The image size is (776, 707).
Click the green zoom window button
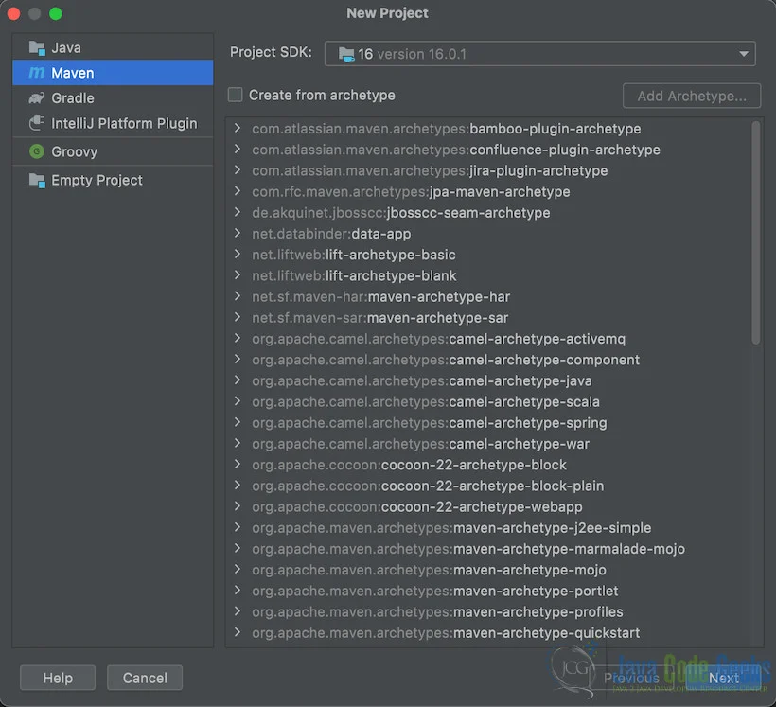pyautogui.click(x=56, y=13)
